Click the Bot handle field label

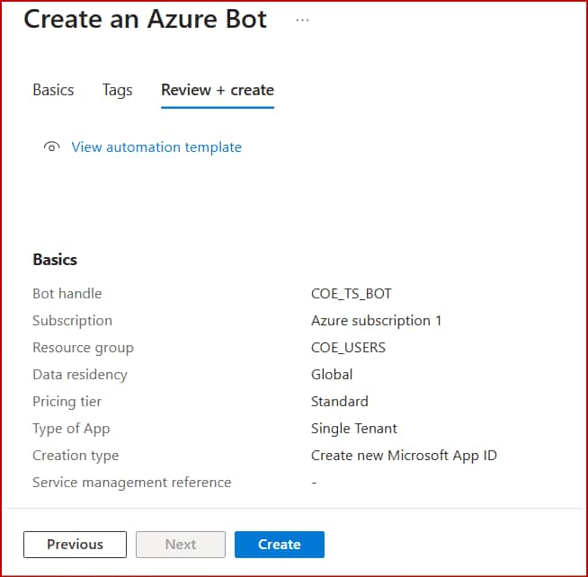(67, 294)
